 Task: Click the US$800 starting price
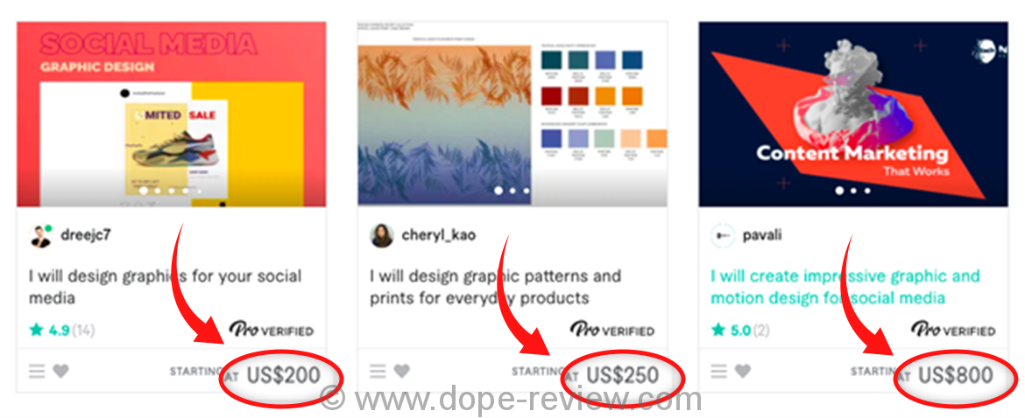point(956,376)
